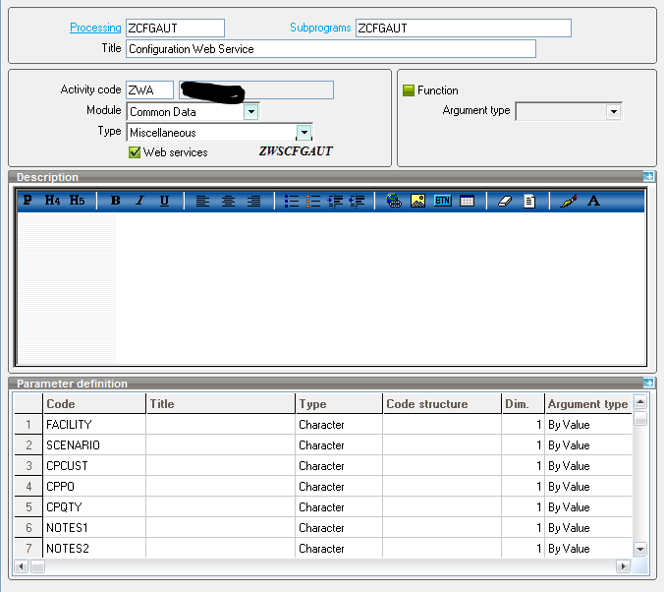The height and width of the screenshot is (592, 664).
Task: Click the Title input field
Action: pyautogui.click(x=331, y=49)
